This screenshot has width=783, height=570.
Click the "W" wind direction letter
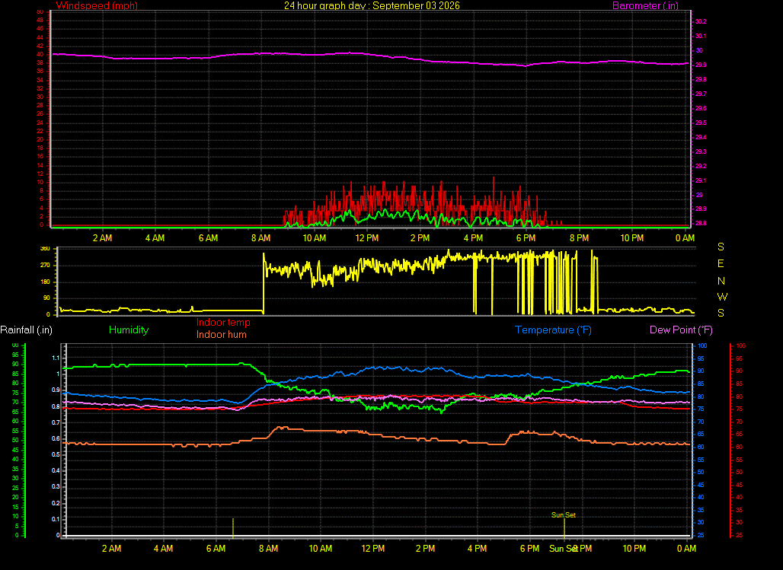[722, 297]
